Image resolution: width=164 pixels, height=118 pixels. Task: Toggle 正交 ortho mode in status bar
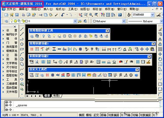pyautogui.click(x=96, y=115)
